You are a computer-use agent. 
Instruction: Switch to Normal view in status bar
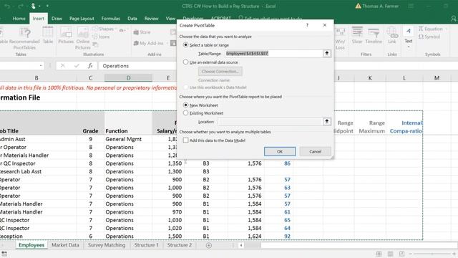point(379,254)
